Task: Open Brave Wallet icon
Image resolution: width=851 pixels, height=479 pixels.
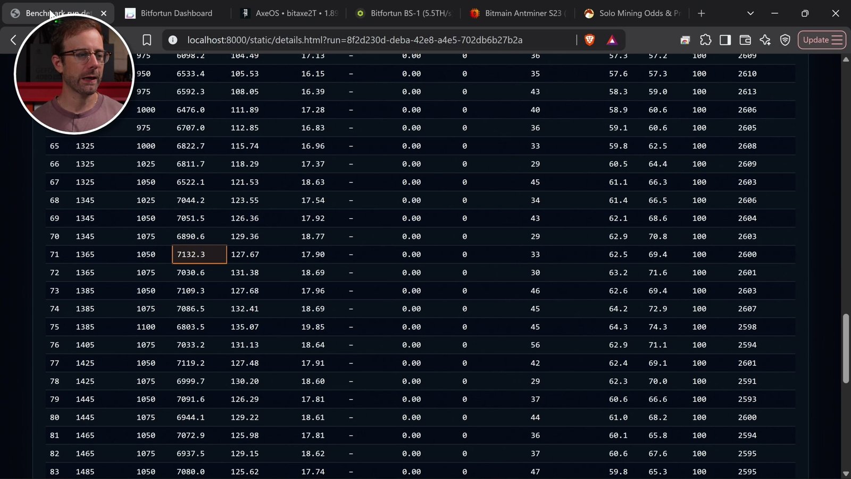Action: [x=745, y=40]
